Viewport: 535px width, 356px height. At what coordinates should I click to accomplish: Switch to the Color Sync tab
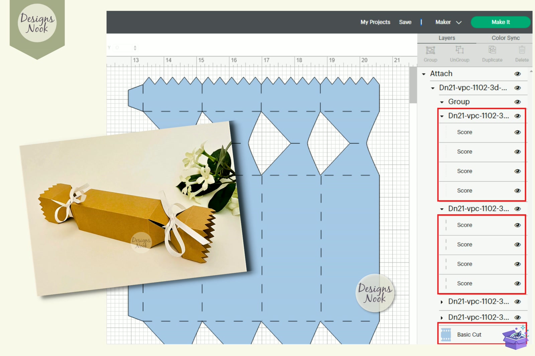(x=505, y=38)
